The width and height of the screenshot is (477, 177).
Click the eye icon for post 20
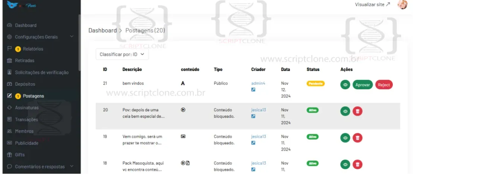pyautogui.click(x=345, y=111)
